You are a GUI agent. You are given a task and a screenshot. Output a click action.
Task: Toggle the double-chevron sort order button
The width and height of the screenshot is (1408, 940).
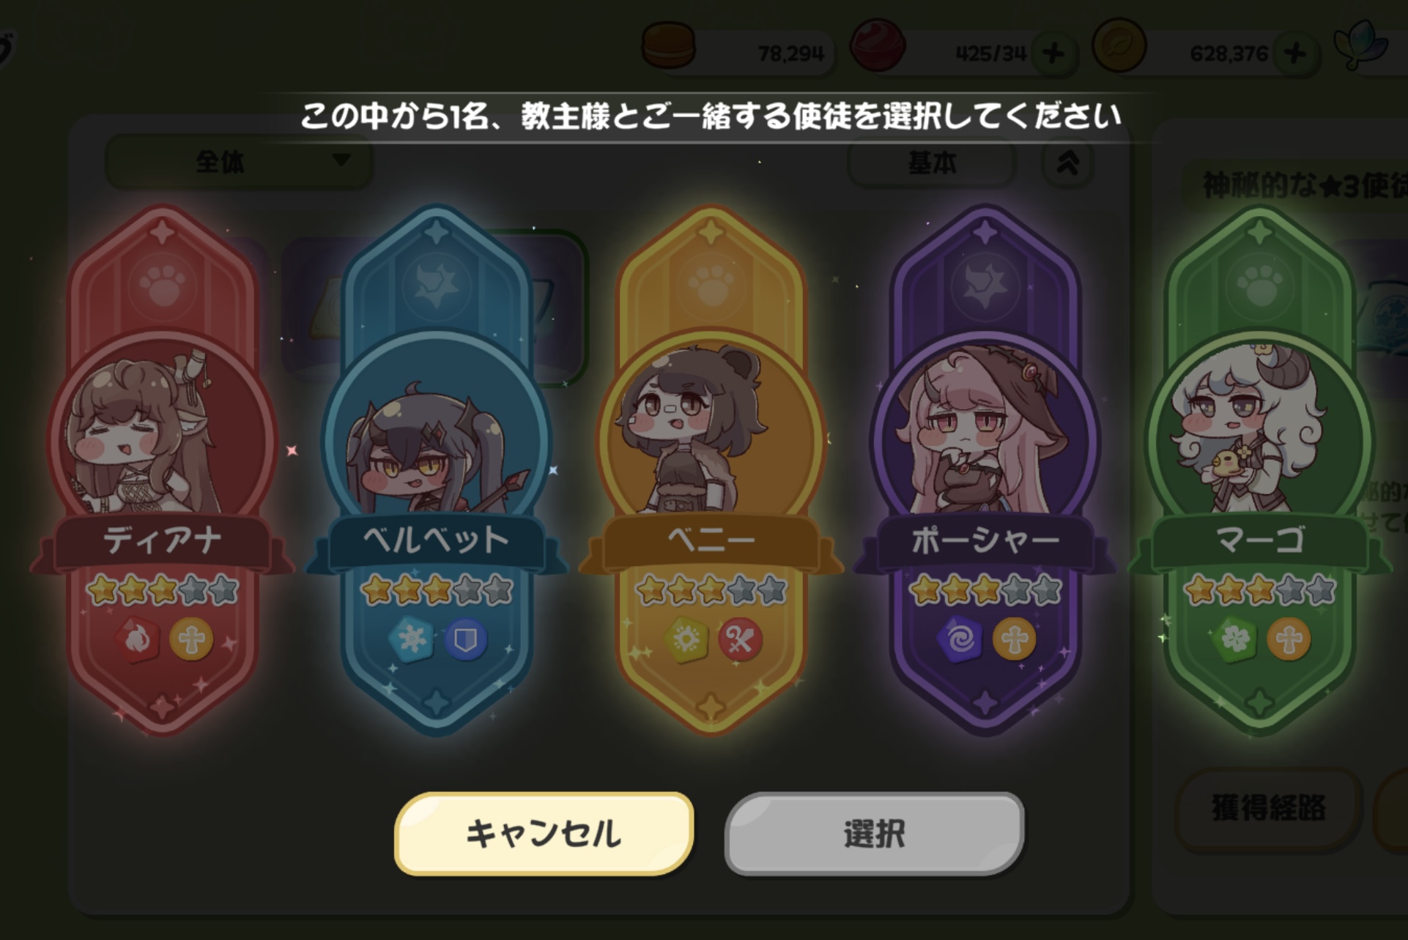[1068, 163]
